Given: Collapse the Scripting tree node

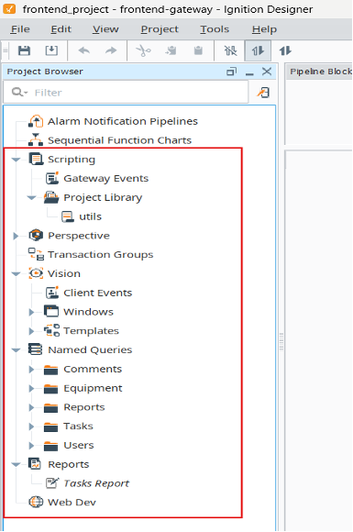Looking at the screenshot, I should (16, 160).
